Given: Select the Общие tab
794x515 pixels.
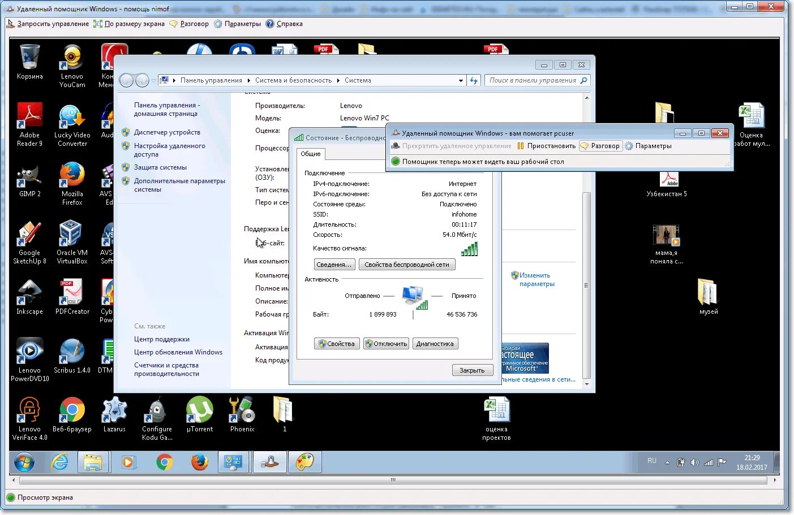Looking at the screenshot, I should pyautogui.click(x=310, y=154).
